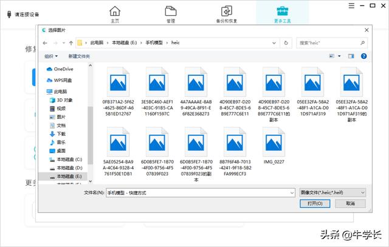Open the 桌面 folder in sidebar
The height and width of the screenshot is (247, 389).
coord(58,151)
